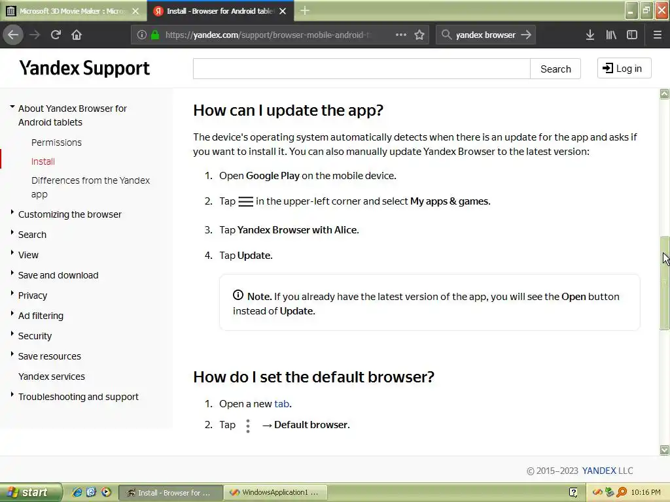
Task: Show site information icon in address bar
Action: pyautogui.click(x=142, y=35)
